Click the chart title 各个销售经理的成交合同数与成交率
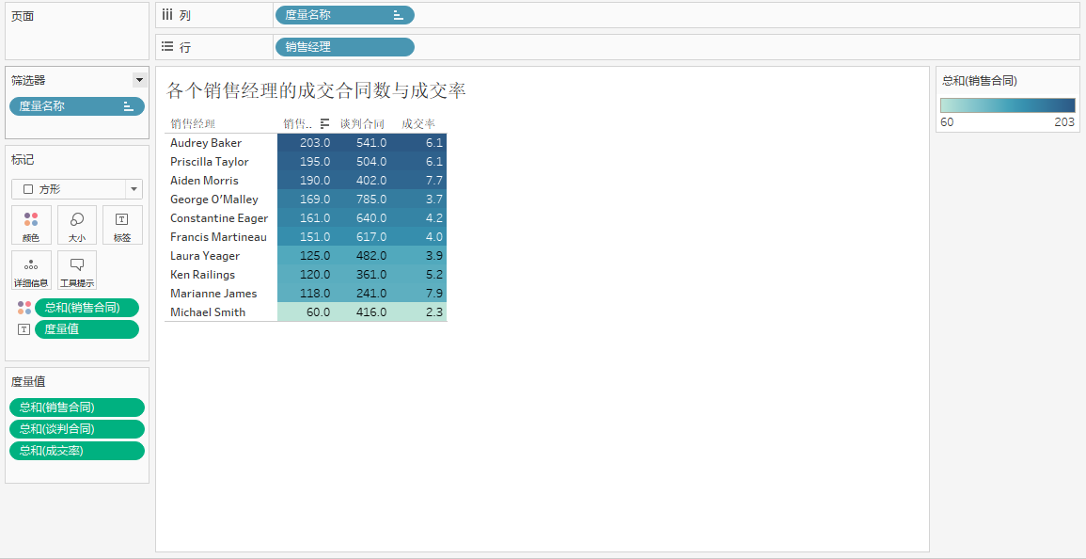 316,91
